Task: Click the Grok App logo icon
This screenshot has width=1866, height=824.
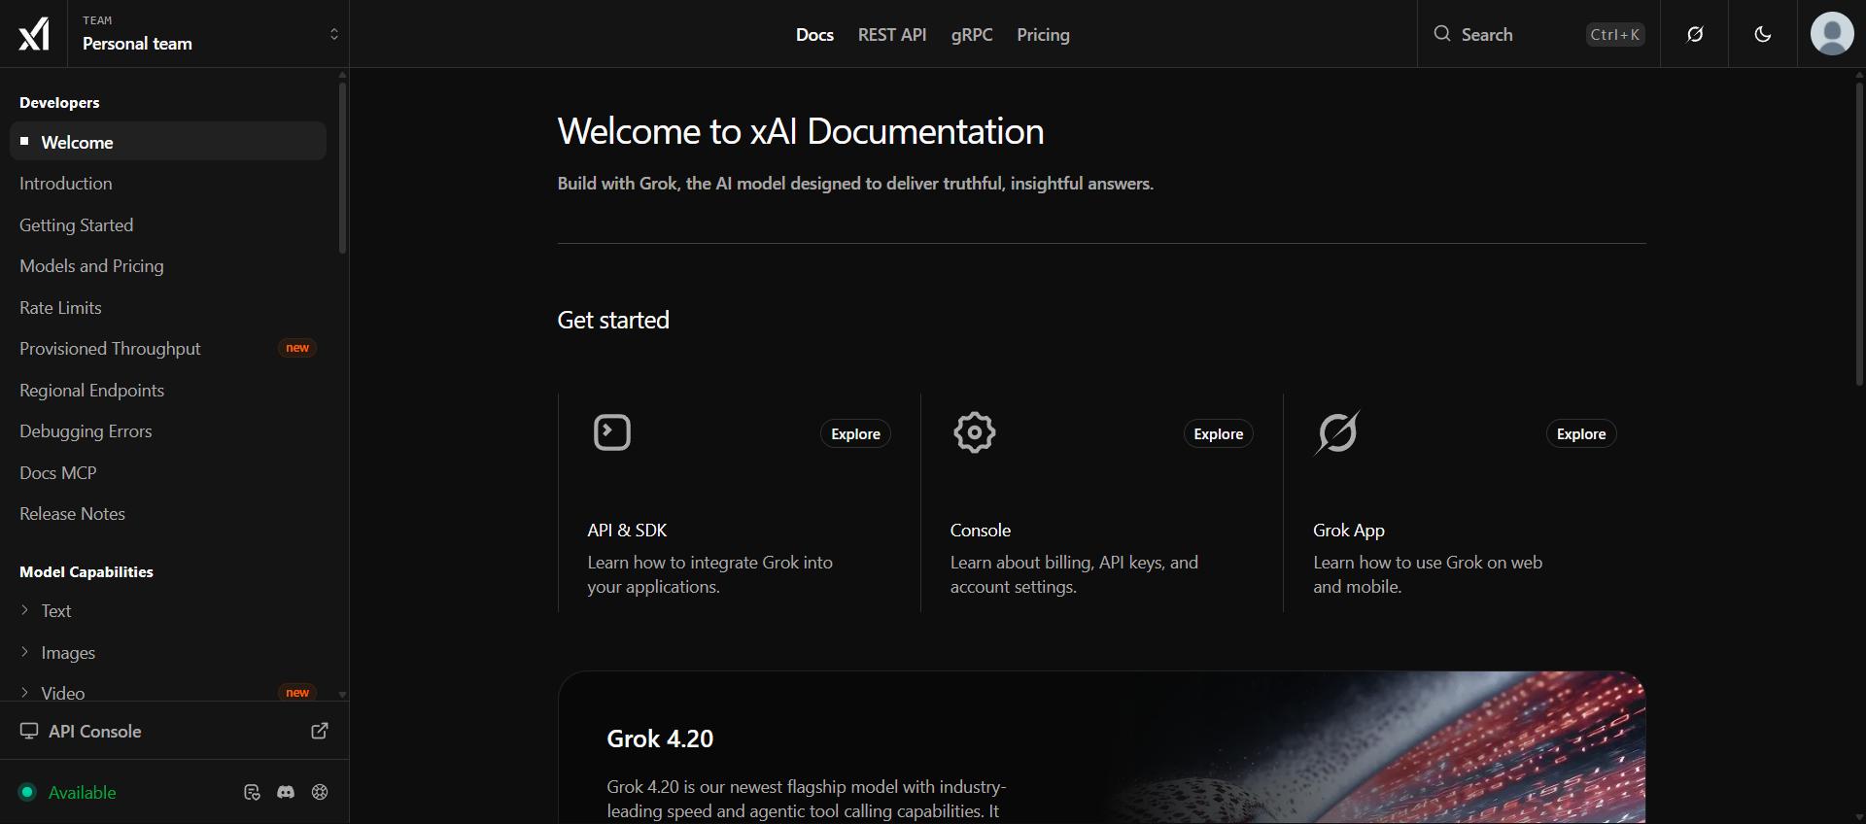Action: (x=1337, y=432)
